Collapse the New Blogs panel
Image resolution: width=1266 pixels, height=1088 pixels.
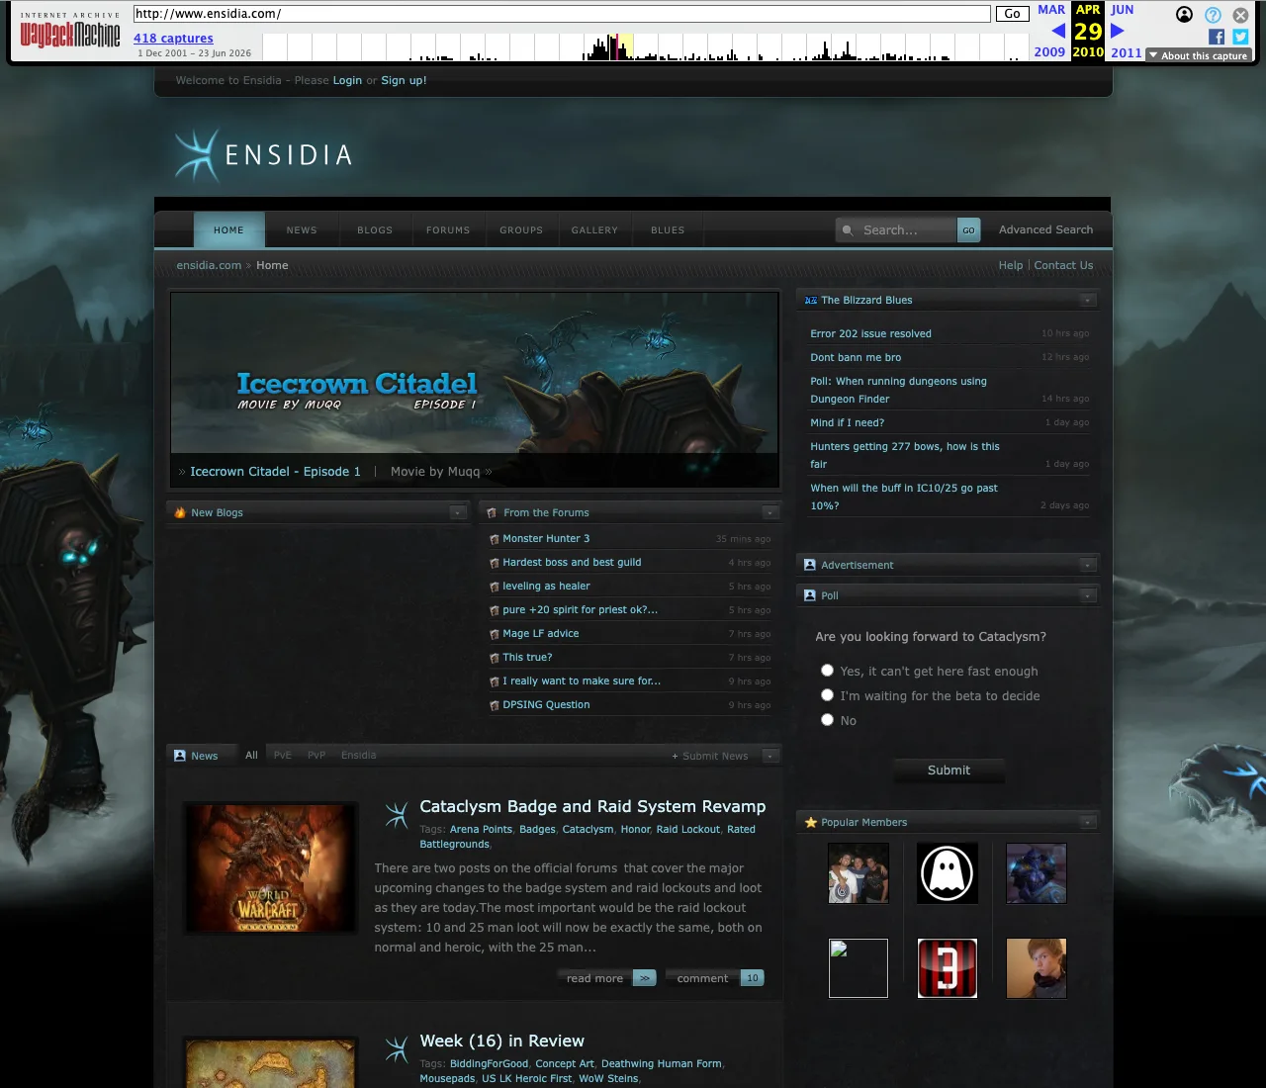[x=458, y=512]
